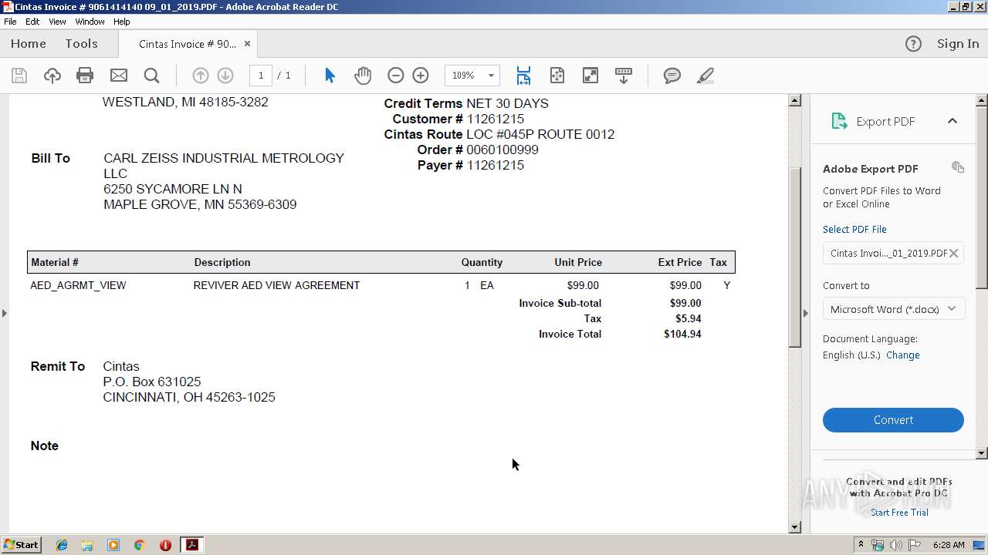This screenshot has width=988, height=555.
Task: Open the Help question mark icon
Action: coord(913,44)
